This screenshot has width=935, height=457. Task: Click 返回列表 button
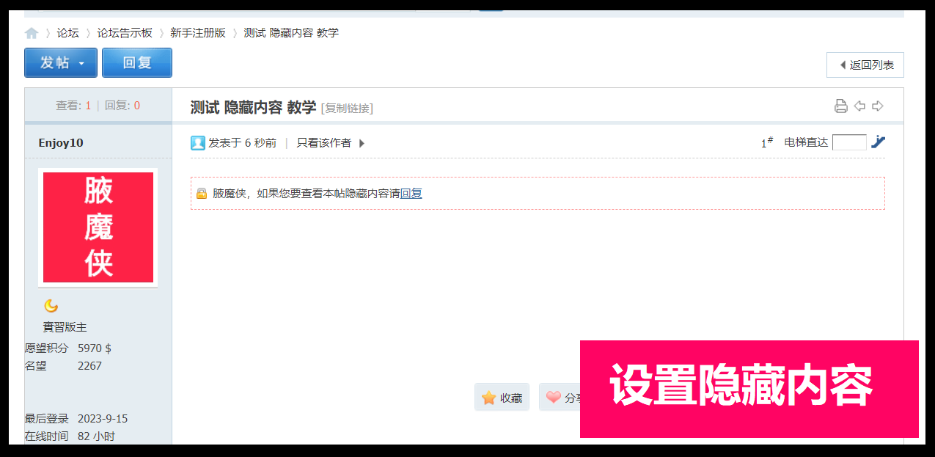coord(865,65)
